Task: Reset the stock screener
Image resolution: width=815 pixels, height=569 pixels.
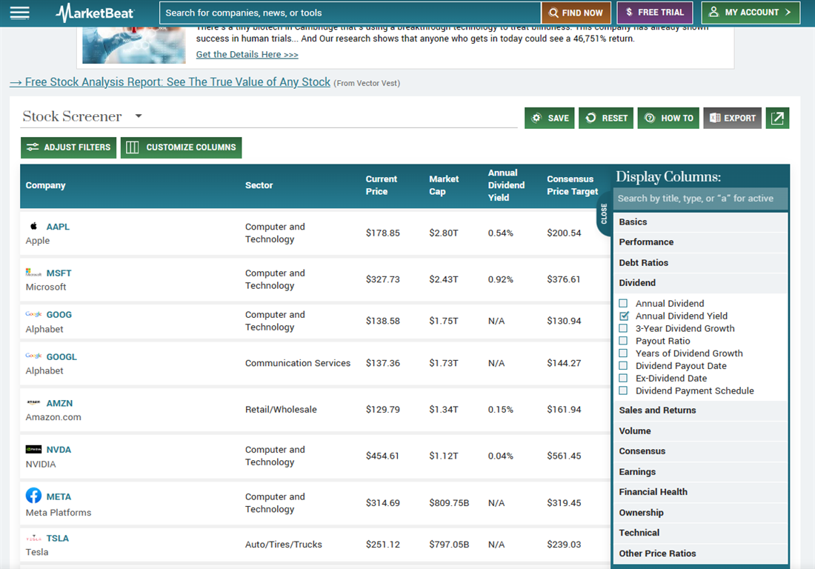Action: click(605, 117)
